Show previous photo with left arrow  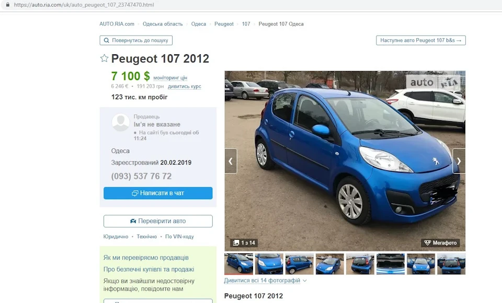coord(231,161)
